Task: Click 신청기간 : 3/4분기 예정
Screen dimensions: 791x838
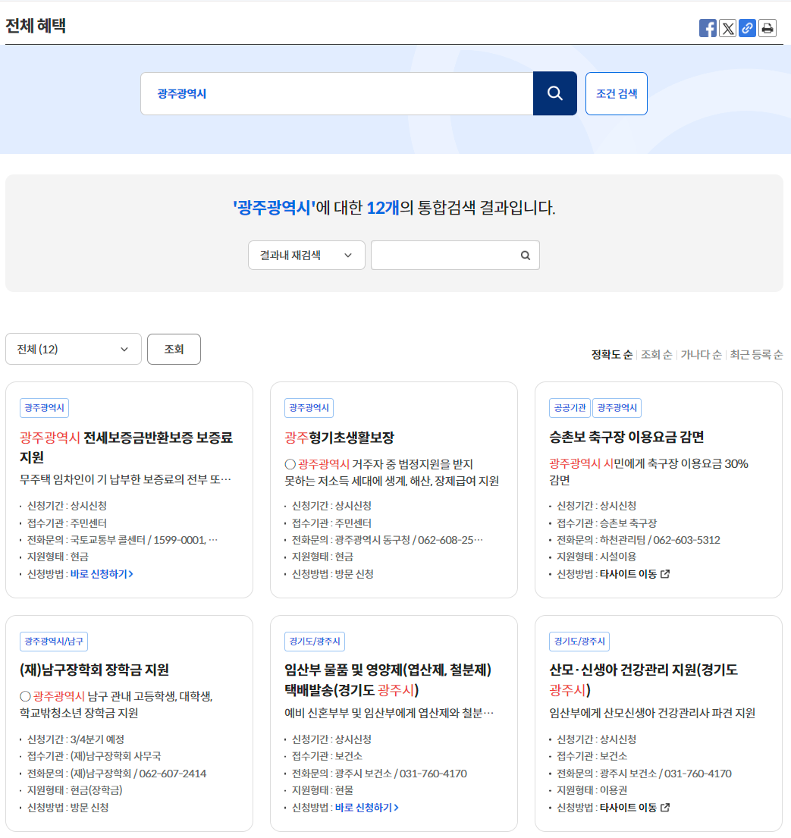Action: coord(75,739)
